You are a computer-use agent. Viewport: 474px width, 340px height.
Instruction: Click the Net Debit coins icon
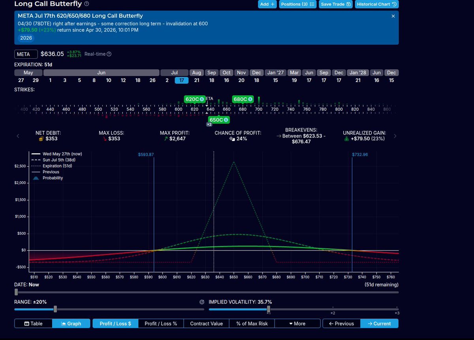coord(41,139)
